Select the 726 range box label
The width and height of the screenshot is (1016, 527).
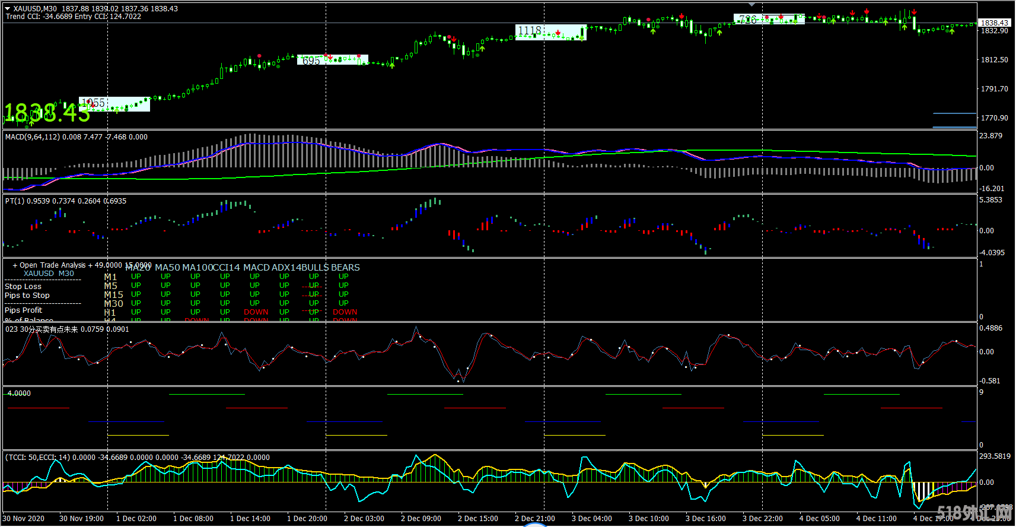click(x=748, y=20)
